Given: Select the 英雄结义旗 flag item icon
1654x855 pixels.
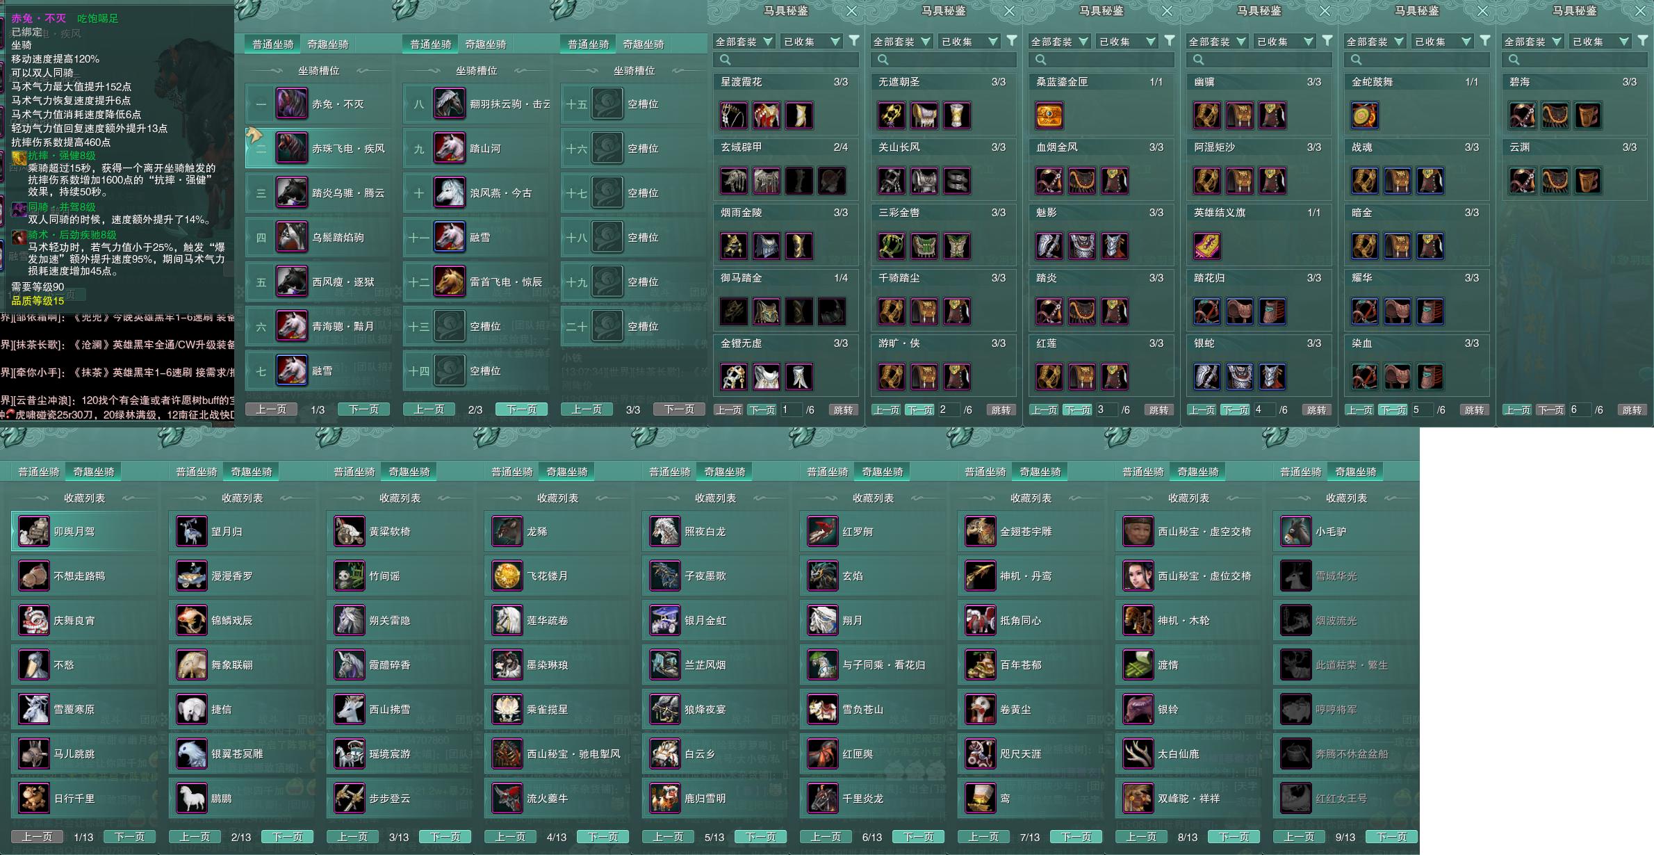Looking at the screenshot, I should click(1206, 246).
